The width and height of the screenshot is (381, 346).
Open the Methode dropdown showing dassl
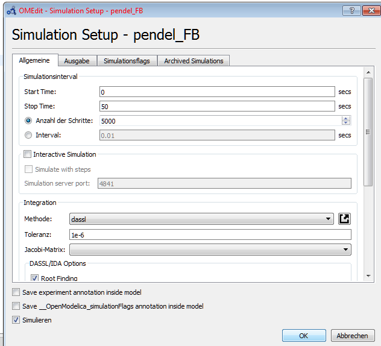[202, 219]
